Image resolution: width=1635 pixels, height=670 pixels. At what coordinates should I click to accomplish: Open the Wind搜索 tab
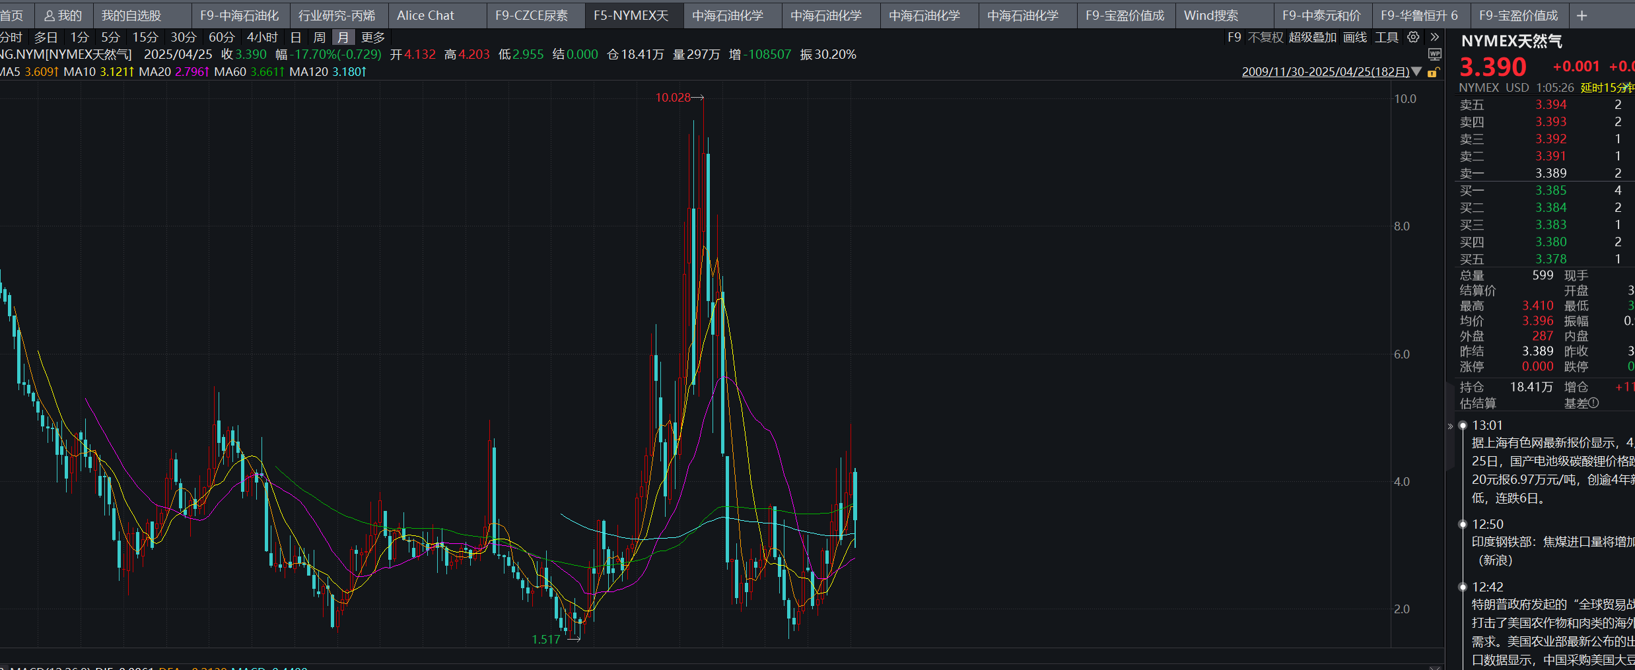pyautogui.click(x=1211, y=16)
